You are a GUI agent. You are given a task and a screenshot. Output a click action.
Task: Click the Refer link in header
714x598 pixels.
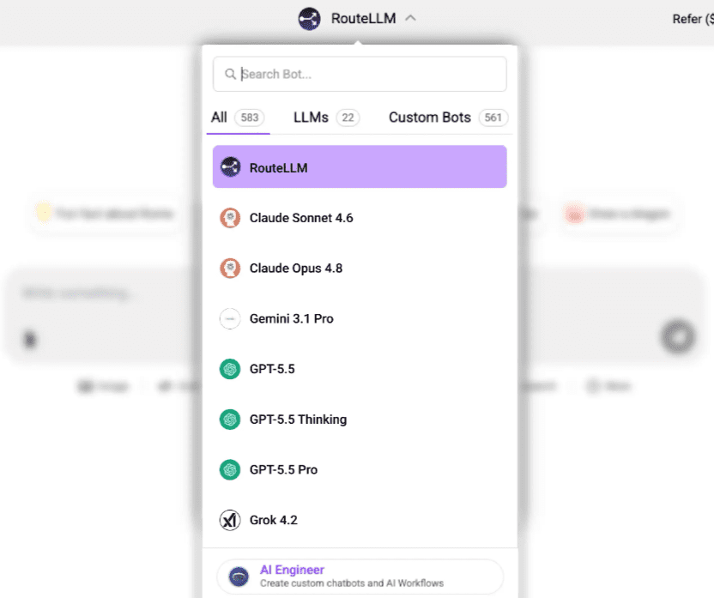click(x=693, y=19)
